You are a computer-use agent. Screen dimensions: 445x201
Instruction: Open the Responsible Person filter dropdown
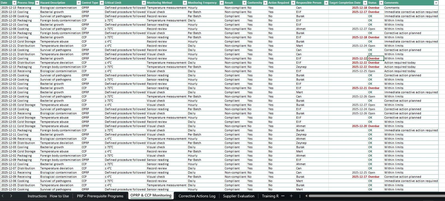326,3
